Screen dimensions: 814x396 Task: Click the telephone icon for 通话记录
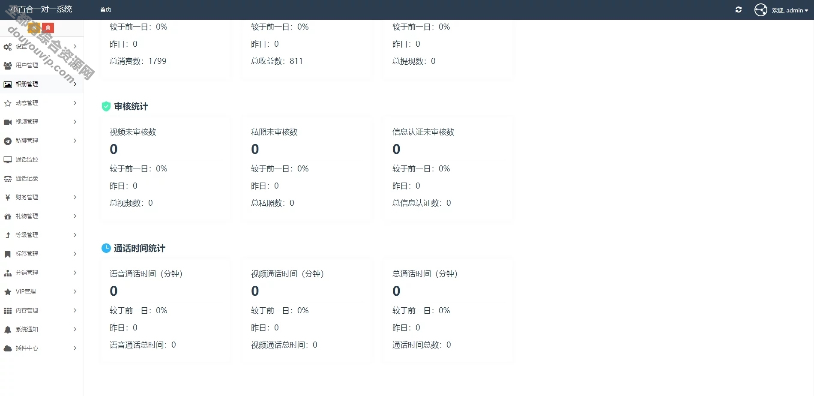tap(8, 179)
